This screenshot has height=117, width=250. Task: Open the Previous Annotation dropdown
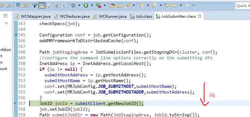pyautogui.click(x=161, y=6)
